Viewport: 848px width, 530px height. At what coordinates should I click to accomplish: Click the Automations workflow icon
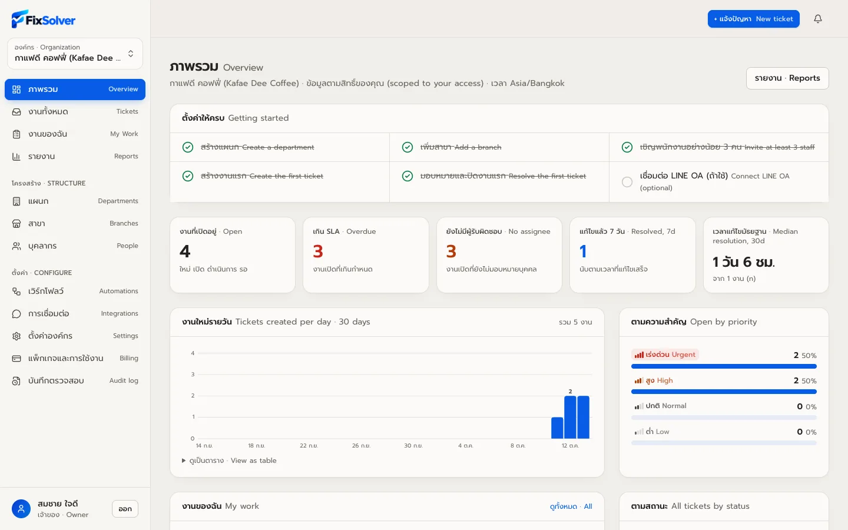[16, 291]
